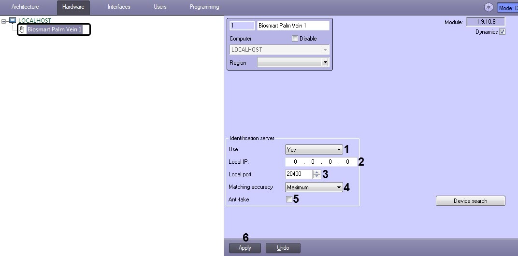Switch to the Hardware tab
518x256 pixels.
click(x=73, y=7)
